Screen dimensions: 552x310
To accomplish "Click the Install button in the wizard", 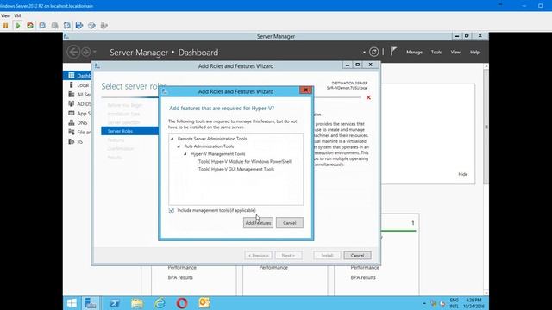I will [x=327, y=256].
